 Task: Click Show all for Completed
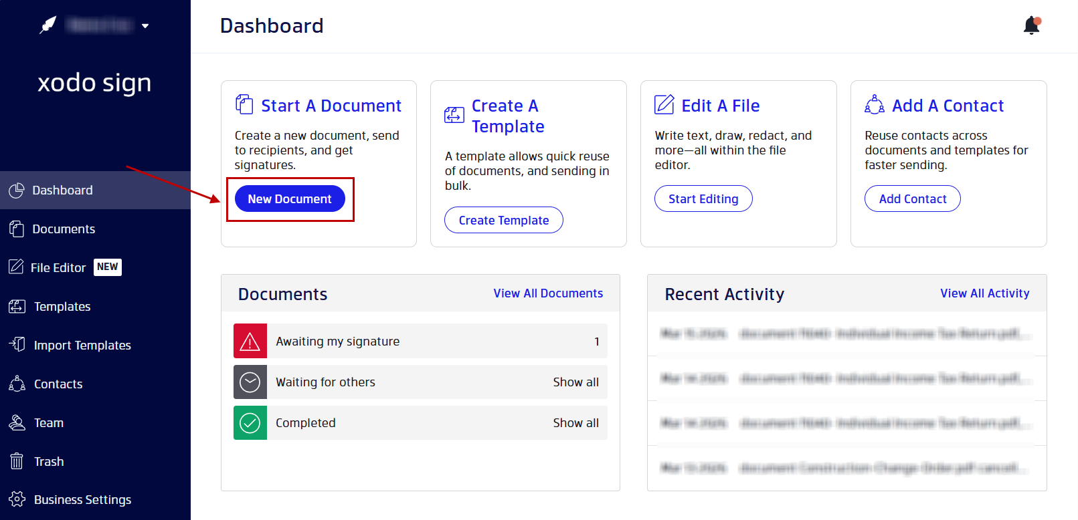point(576,423)
